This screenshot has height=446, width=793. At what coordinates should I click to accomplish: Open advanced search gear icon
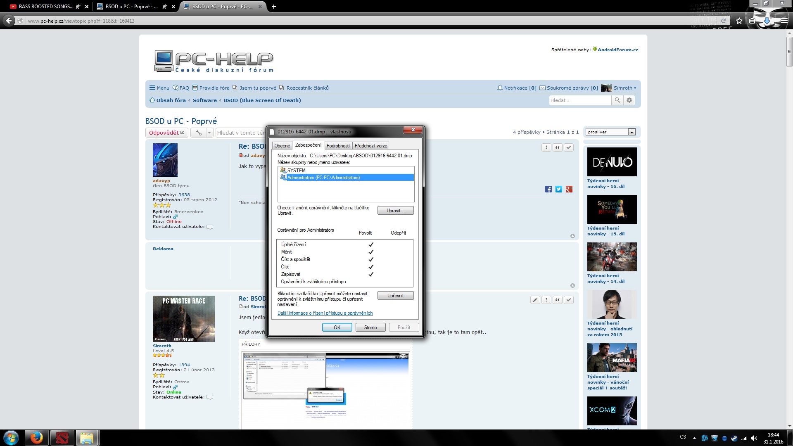[x=629, y=100]
